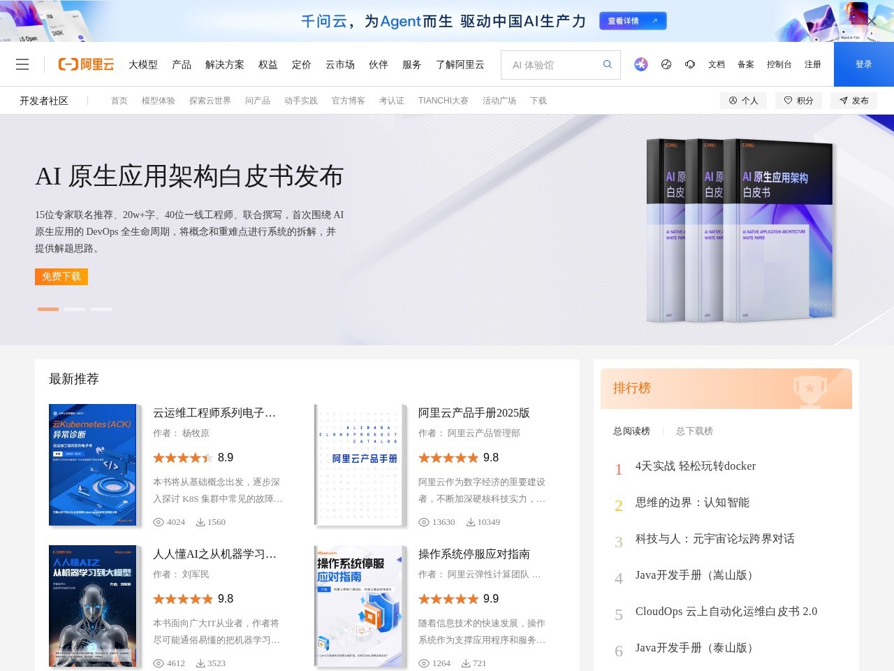The image size is (894, 671).
Task: Open title 人人懂AI之从机器学习…
Action: (214, 554)
